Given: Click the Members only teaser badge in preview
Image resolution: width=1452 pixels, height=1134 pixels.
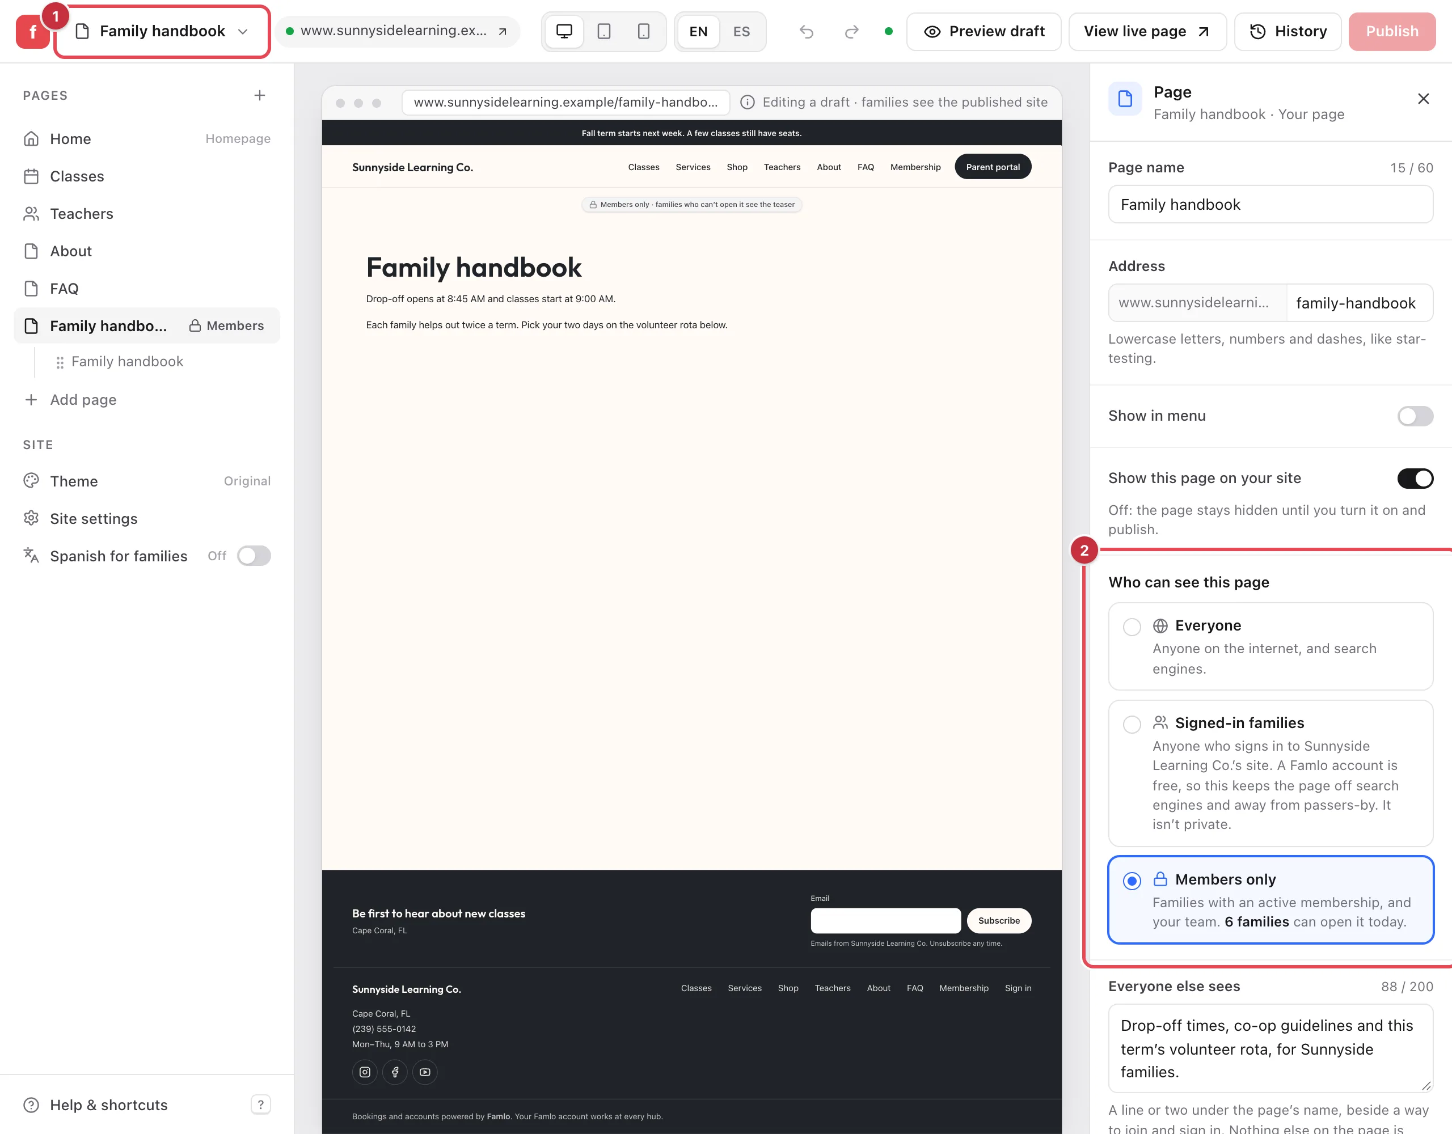Looking at the screenshot, I should [x=691, y=205].
